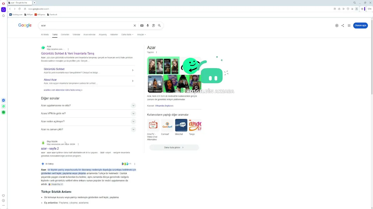
Task: Open the Opera sidebar home icon
Action: (3, 10)
